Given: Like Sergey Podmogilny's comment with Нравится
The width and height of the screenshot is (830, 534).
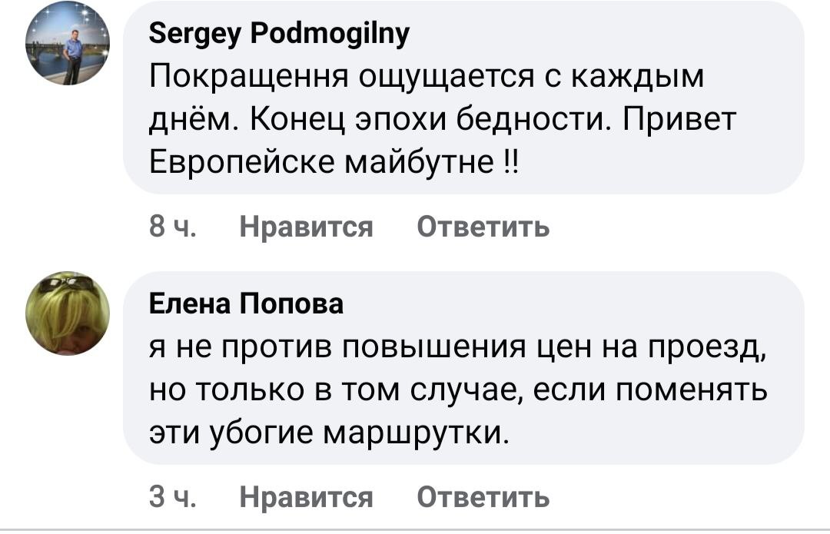Looking at the screenshot, I should pyautogui.click(x=307, y=227).
